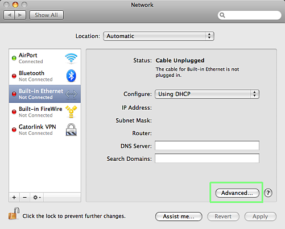This screenshot has height=229, width=285.
Task: Open the gear action menu
Action: point(37,198)
